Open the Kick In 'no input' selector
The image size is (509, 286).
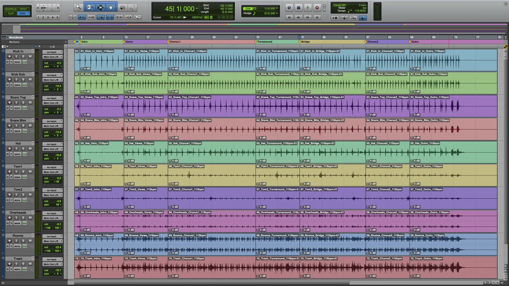pos(52,52)
